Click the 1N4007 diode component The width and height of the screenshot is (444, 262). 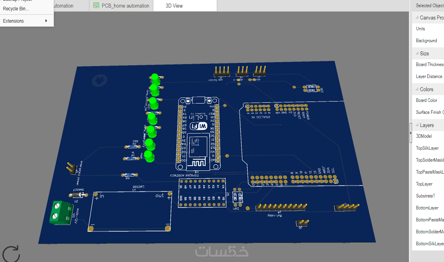78,195
